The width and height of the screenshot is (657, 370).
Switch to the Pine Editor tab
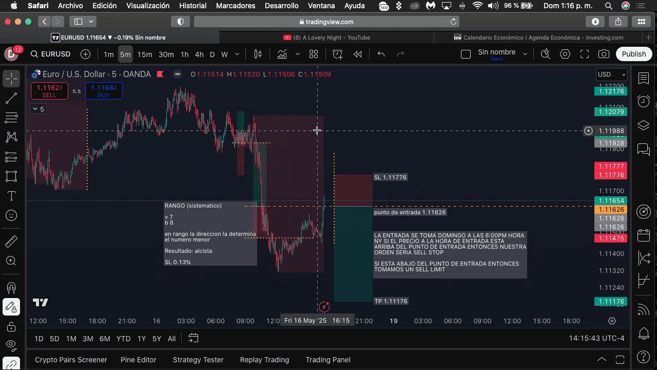(138, 360)
